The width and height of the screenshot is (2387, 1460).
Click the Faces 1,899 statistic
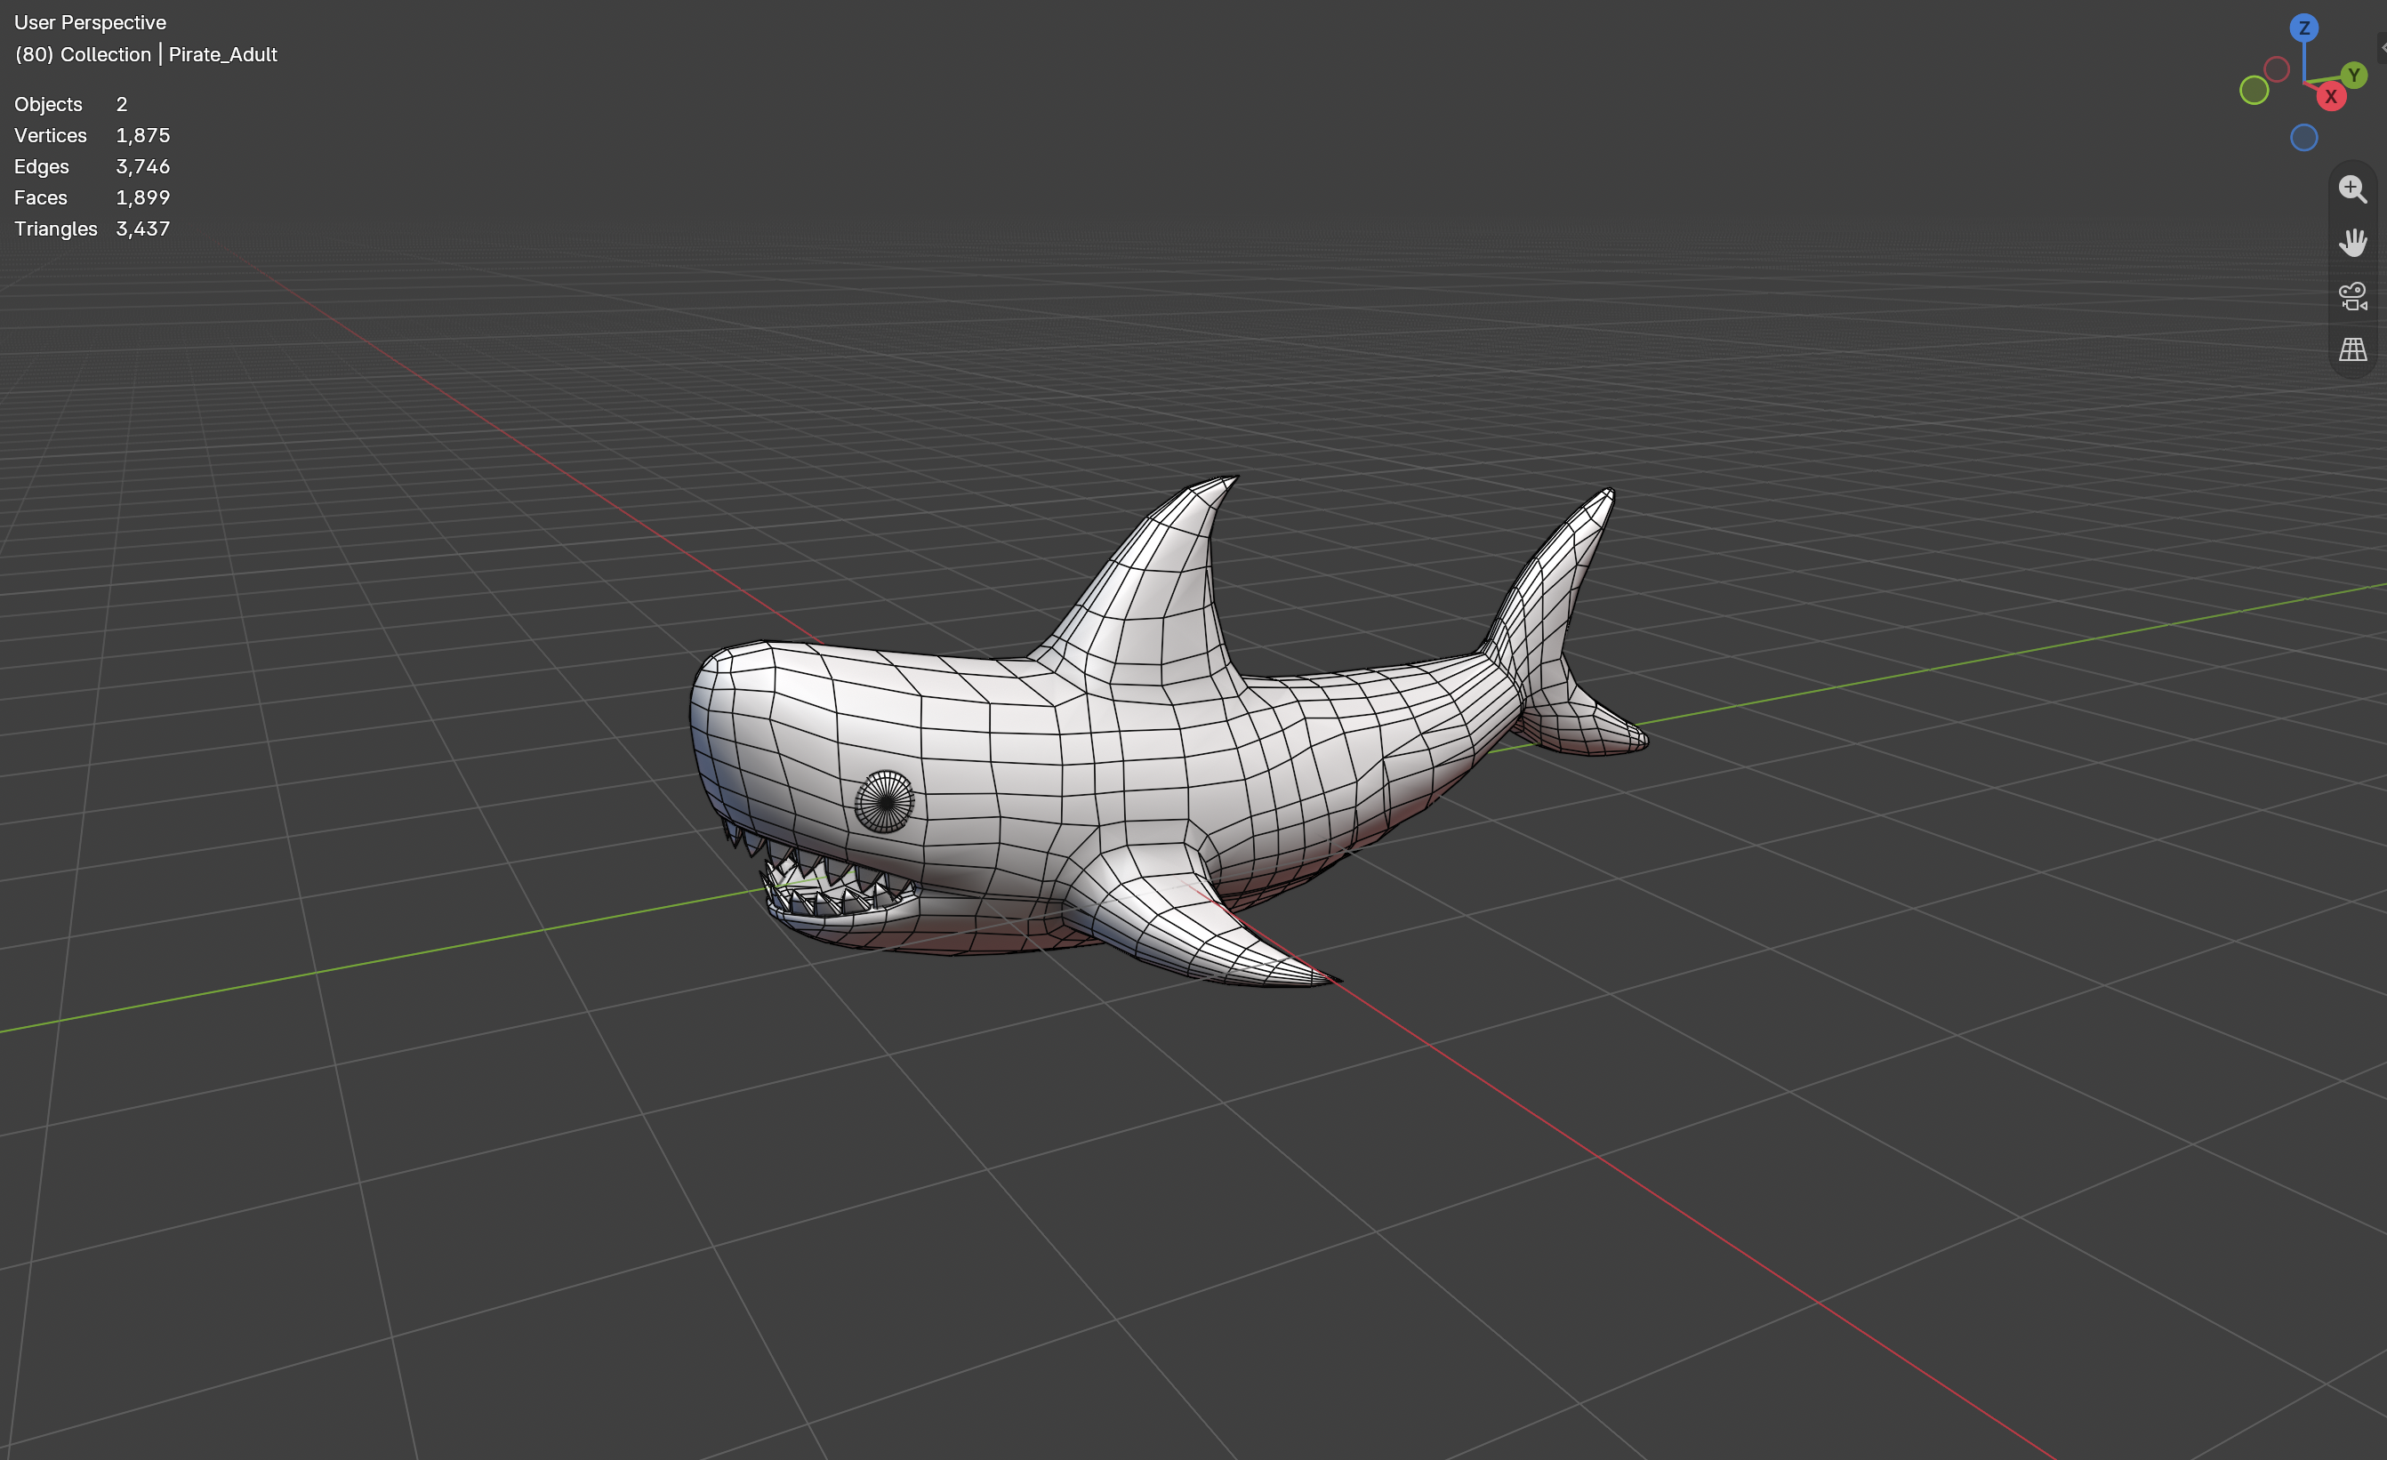tap(92, 197)
